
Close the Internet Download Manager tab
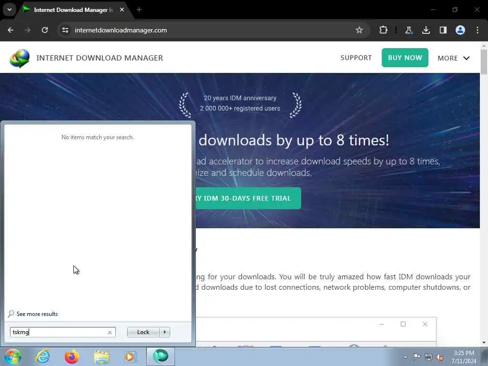pos(122,10)
